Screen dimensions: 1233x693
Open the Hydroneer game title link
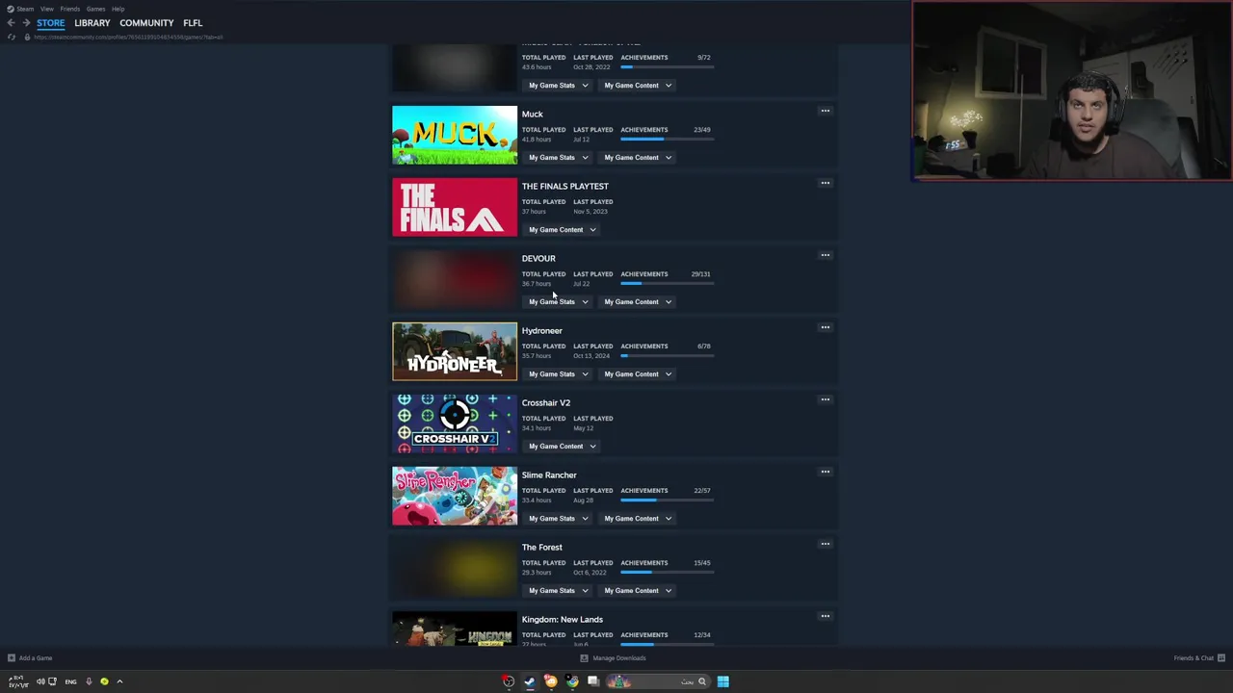coord(542,331)
